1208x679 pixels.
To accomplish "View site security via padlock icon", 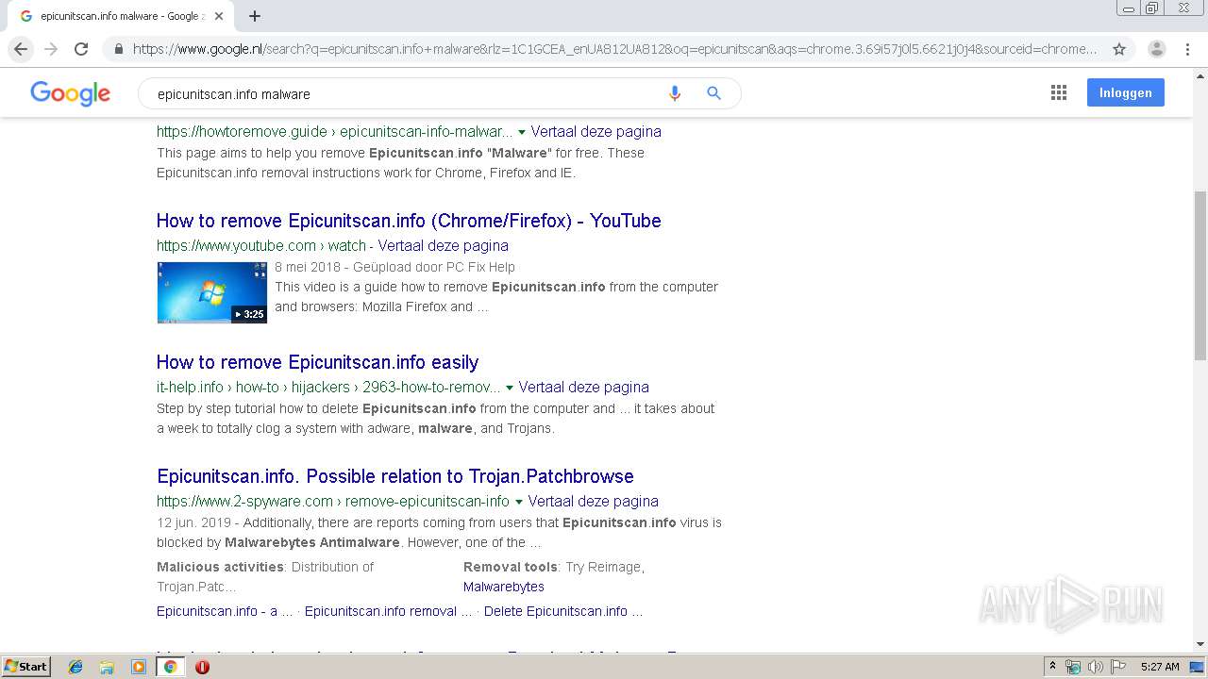I will pyautogui.click(x=118, y=49).
